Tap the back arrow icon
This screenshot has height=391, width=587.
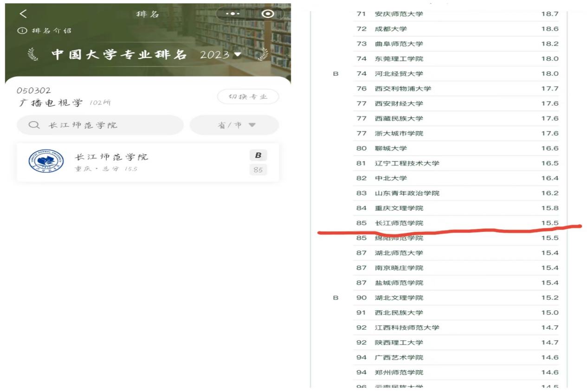point(23,14)
